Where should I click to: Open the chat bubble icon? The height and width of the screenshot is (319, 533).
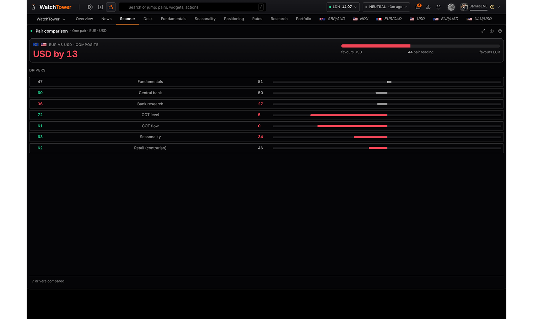tap(429, 7)
